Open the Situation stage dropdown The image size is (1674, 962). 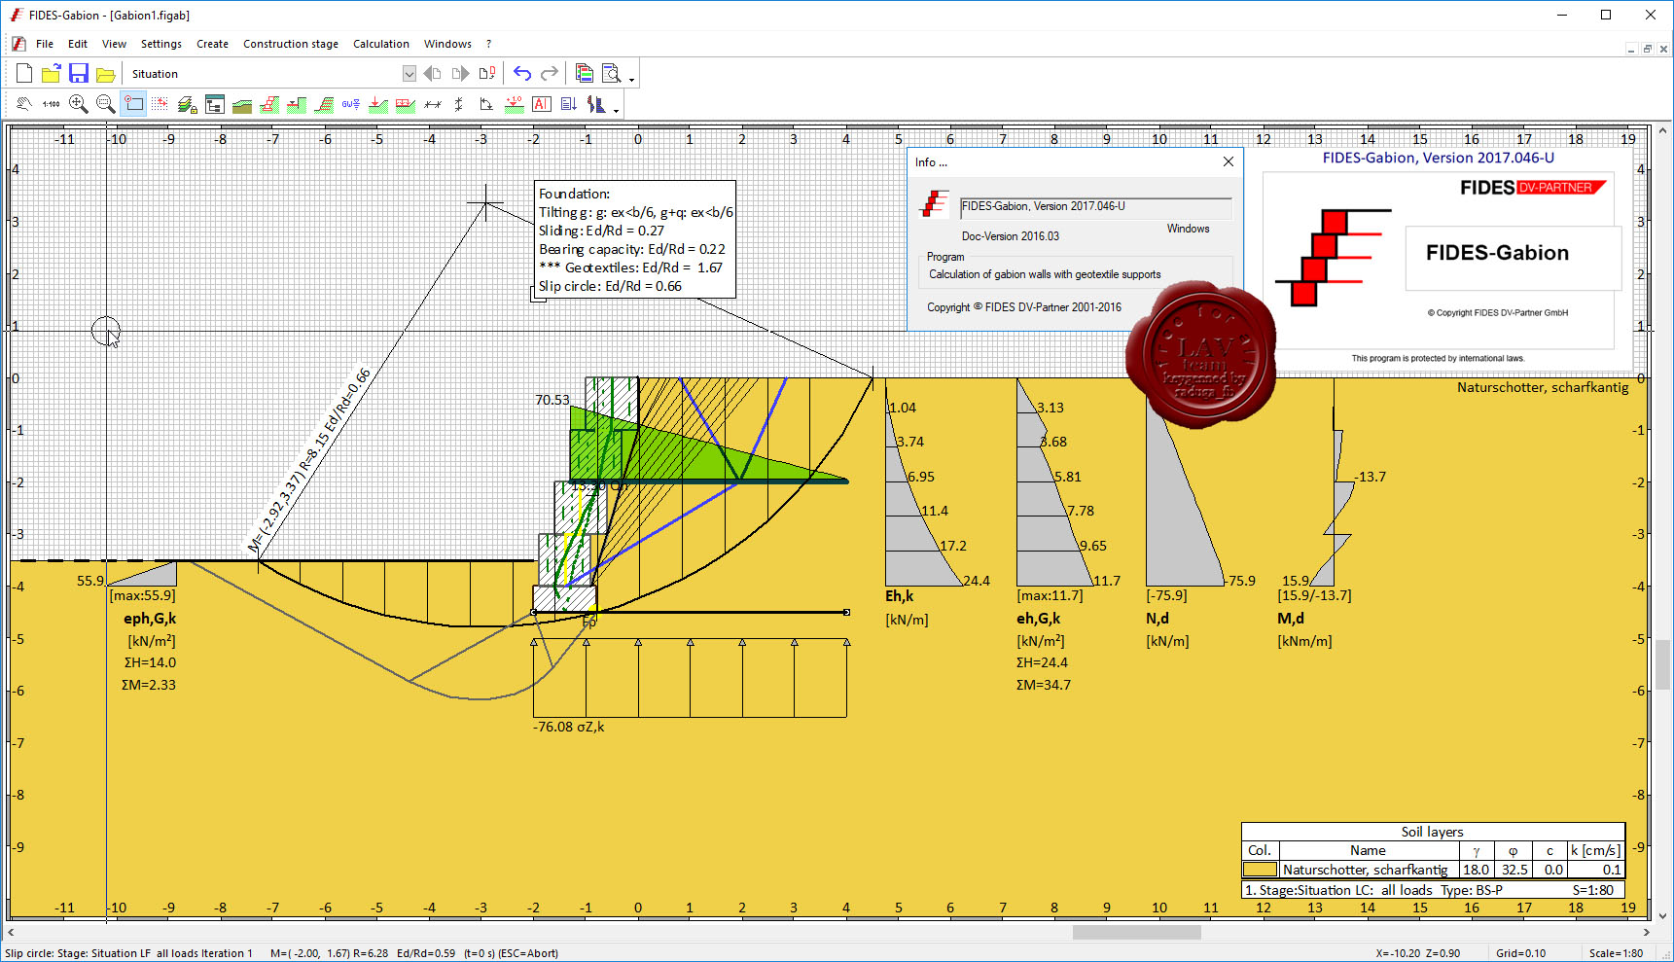[409, 74]
